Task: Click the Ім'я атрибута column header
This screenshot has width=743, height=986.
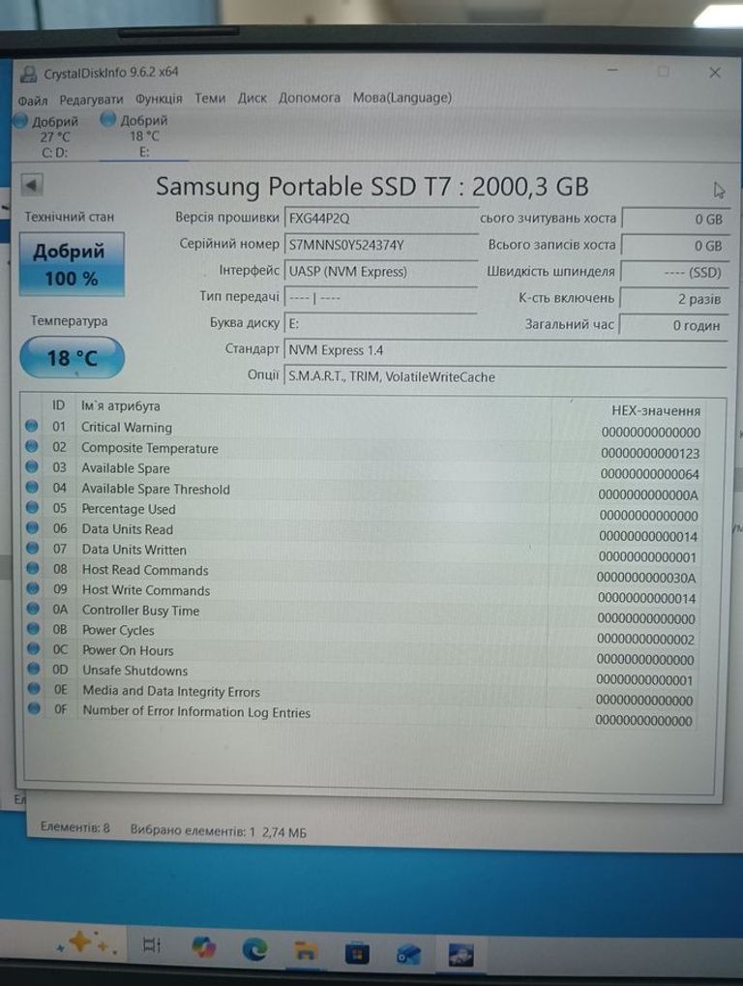Action: [120, 405]
